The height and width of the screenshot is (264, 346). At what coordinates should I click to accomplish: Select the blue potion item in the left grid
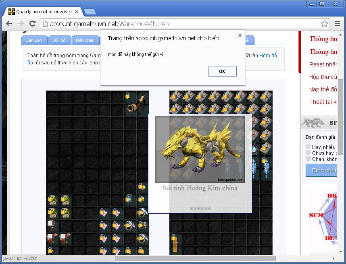click(x=129, y=199)
